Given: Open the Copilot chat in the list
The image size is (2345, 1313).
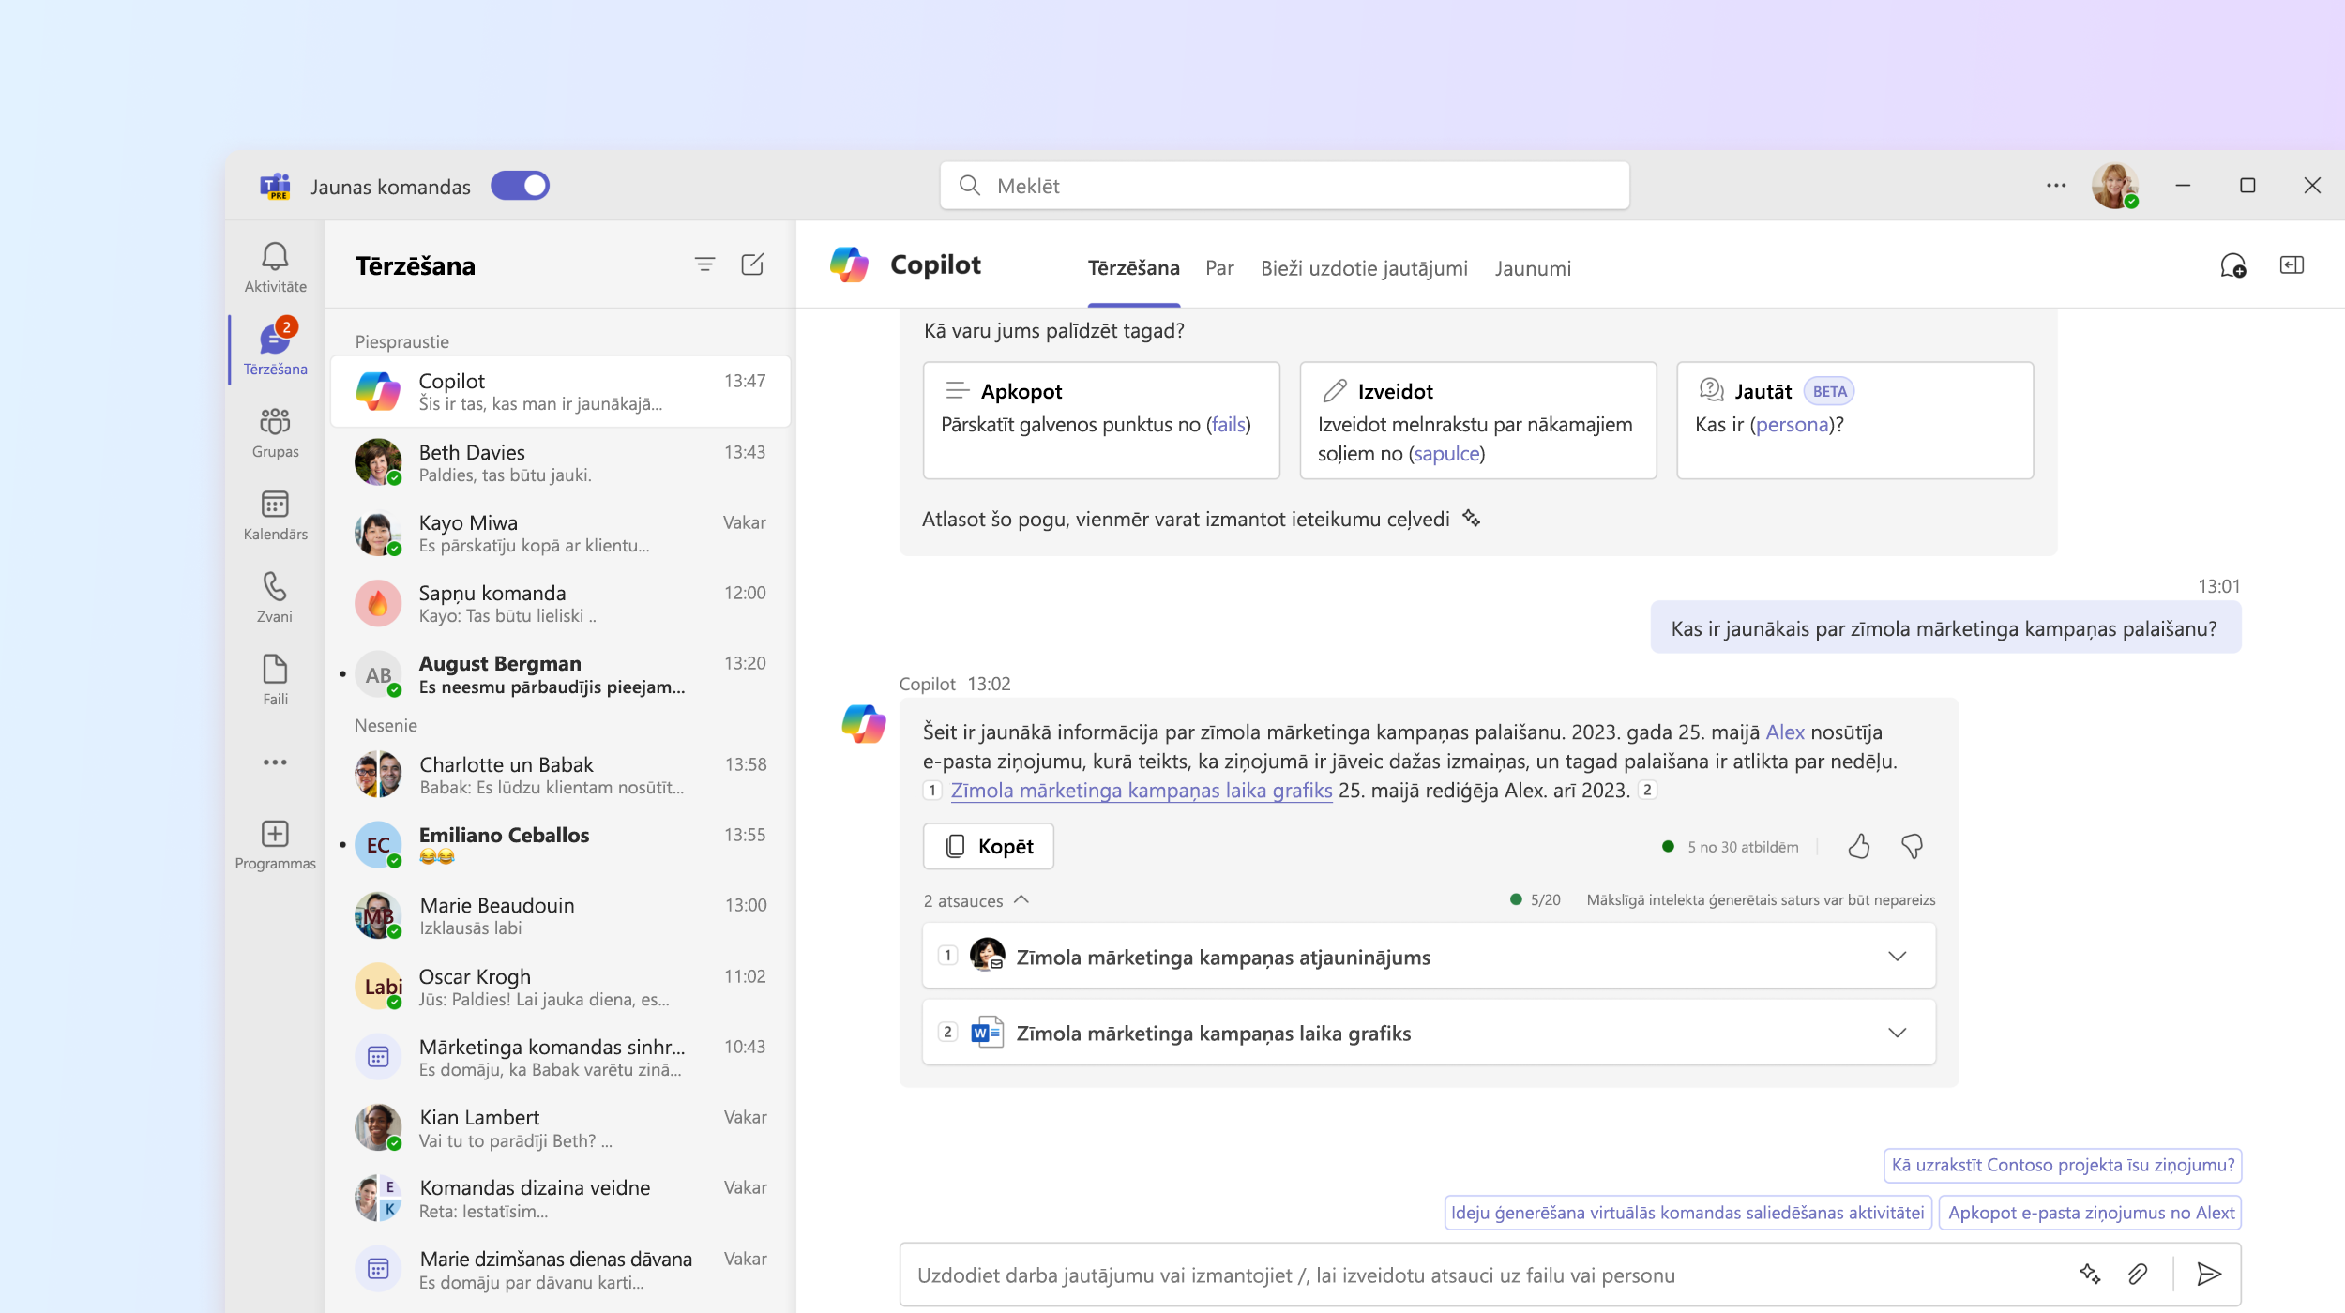Looking at the screenshot, I should click(561, 391).
